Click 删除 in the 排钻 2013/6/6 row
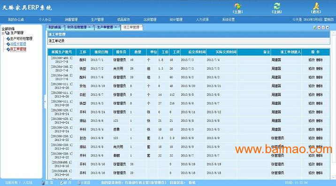 click(x=319, y=121)
